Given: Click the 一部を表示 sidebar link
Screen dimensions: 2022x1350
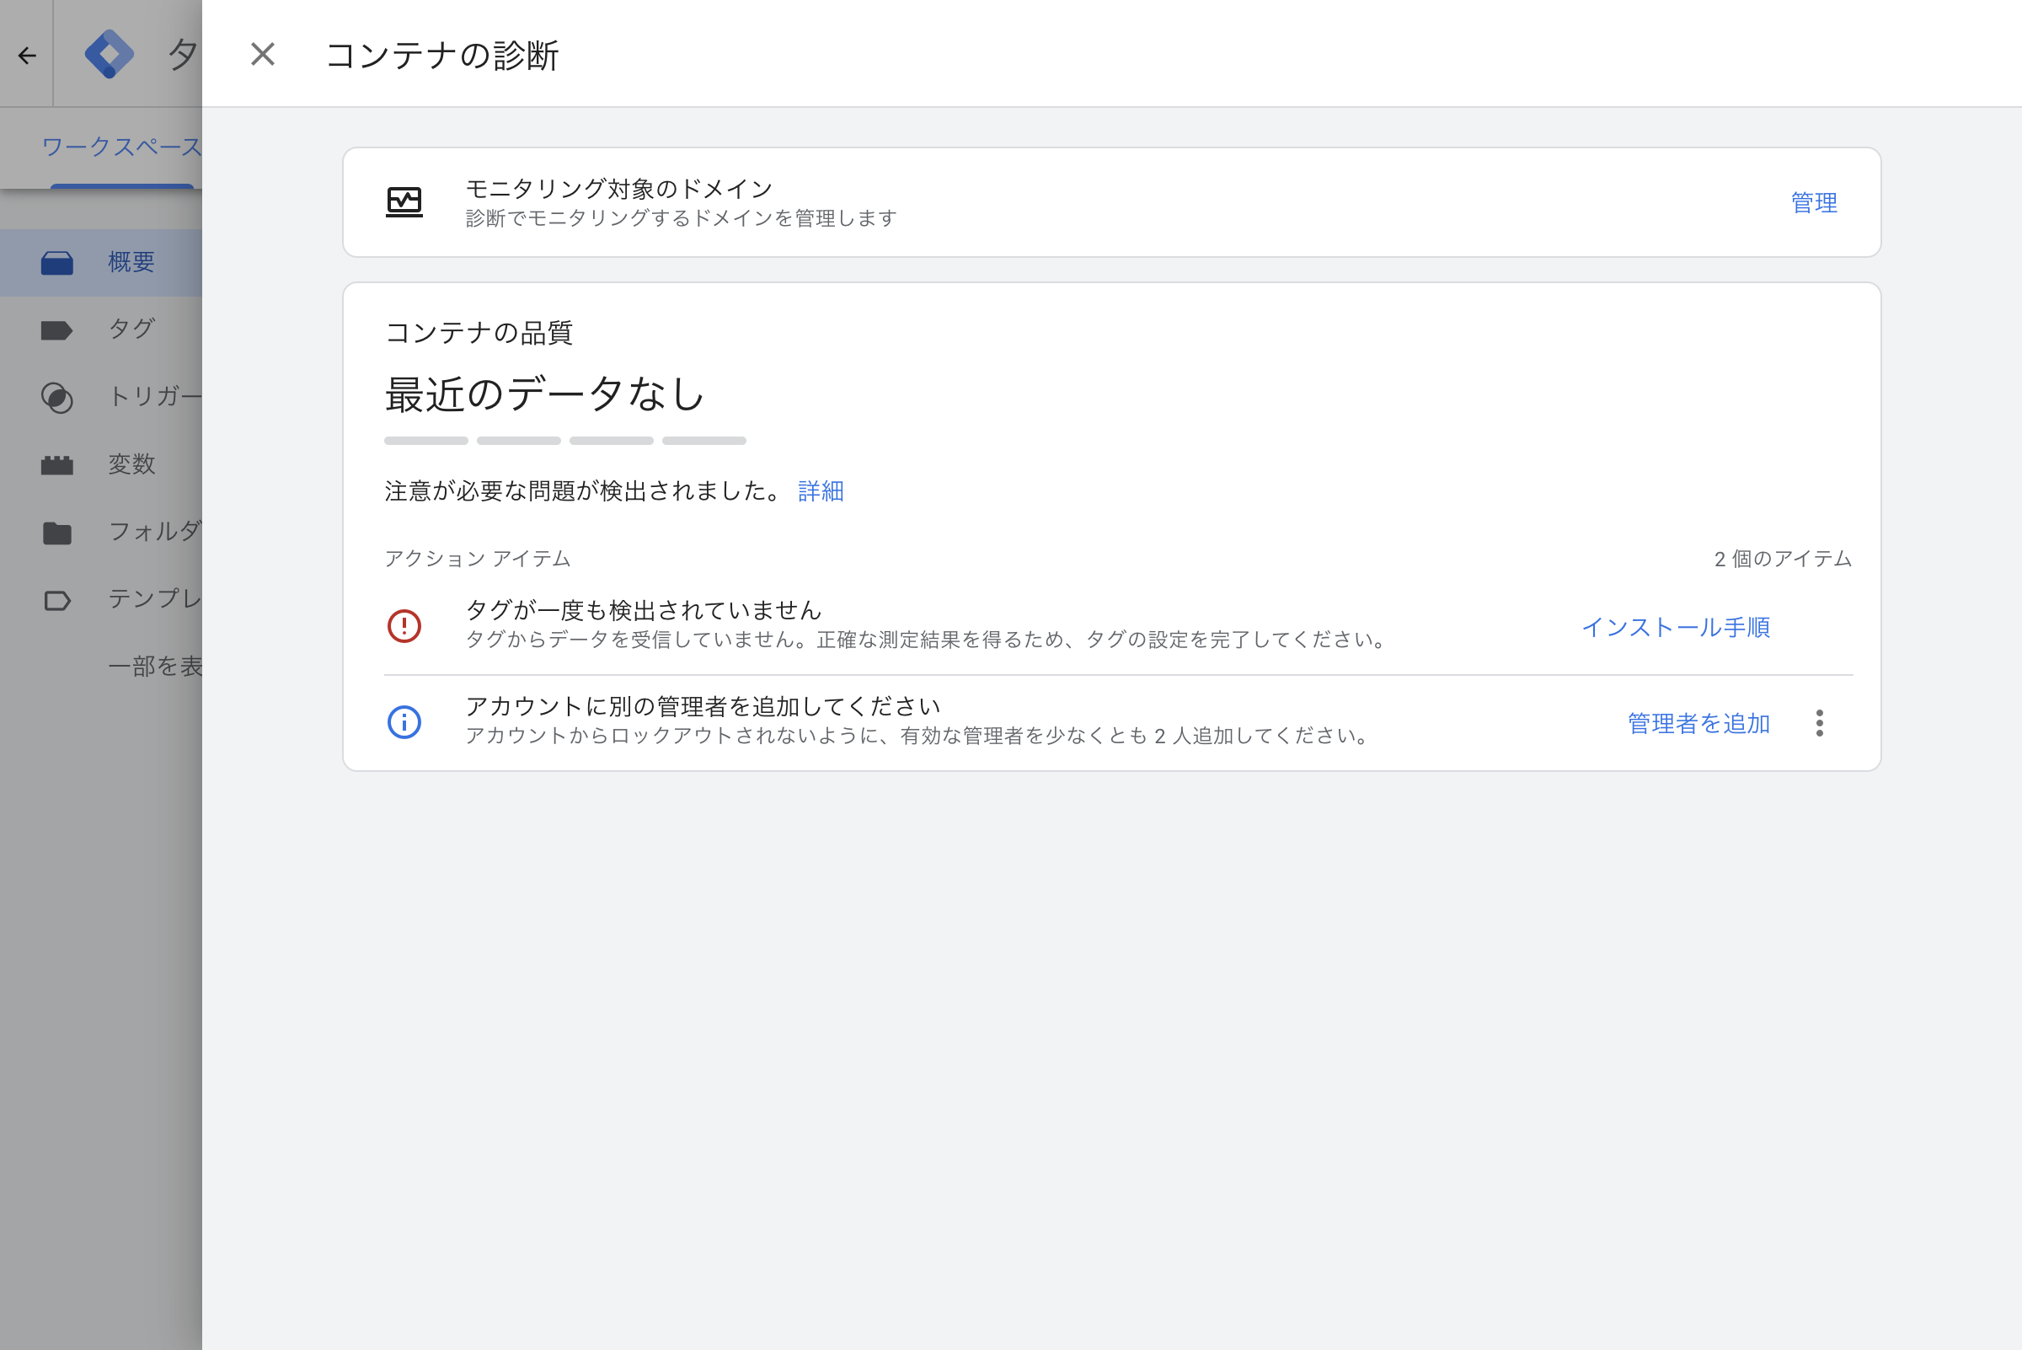Looking at the screenshot, I should tap(155, 666).
